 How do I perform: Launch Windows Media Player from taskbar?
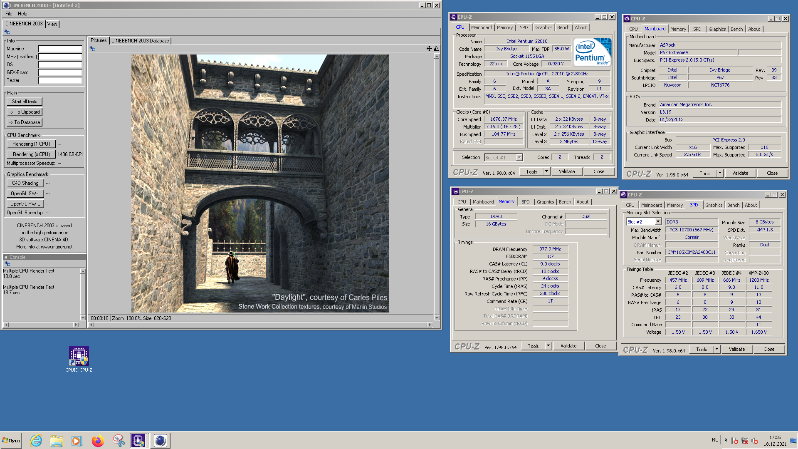(x=77, y=440)
